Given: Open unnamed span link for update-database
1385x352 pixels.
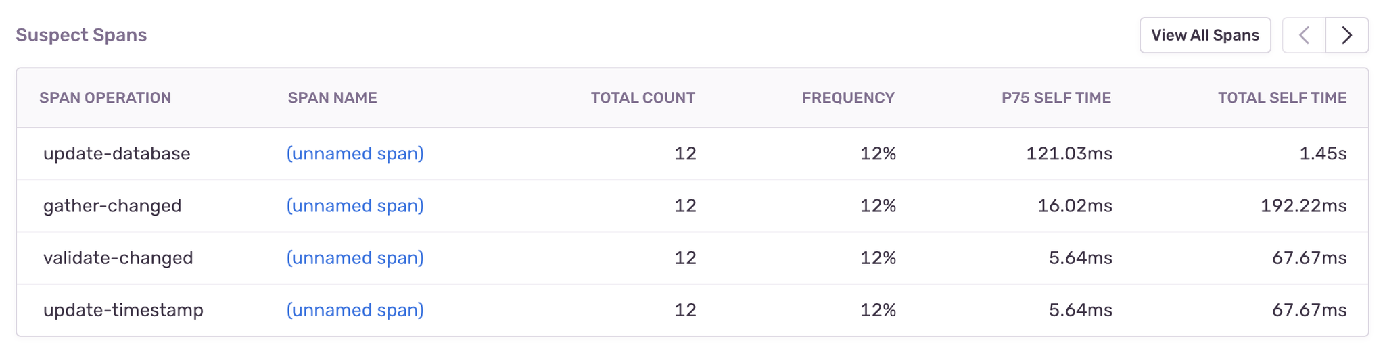Looking at the screenshot, I should (x=355, y=154).
